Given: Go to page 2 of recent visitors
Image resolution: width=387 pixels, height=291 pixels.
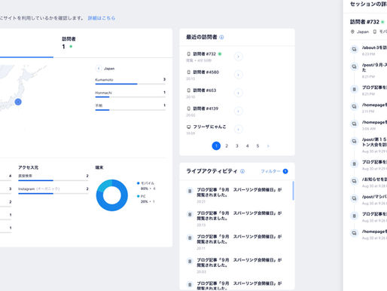Looking at the screenshot, I should coord(227,145).
